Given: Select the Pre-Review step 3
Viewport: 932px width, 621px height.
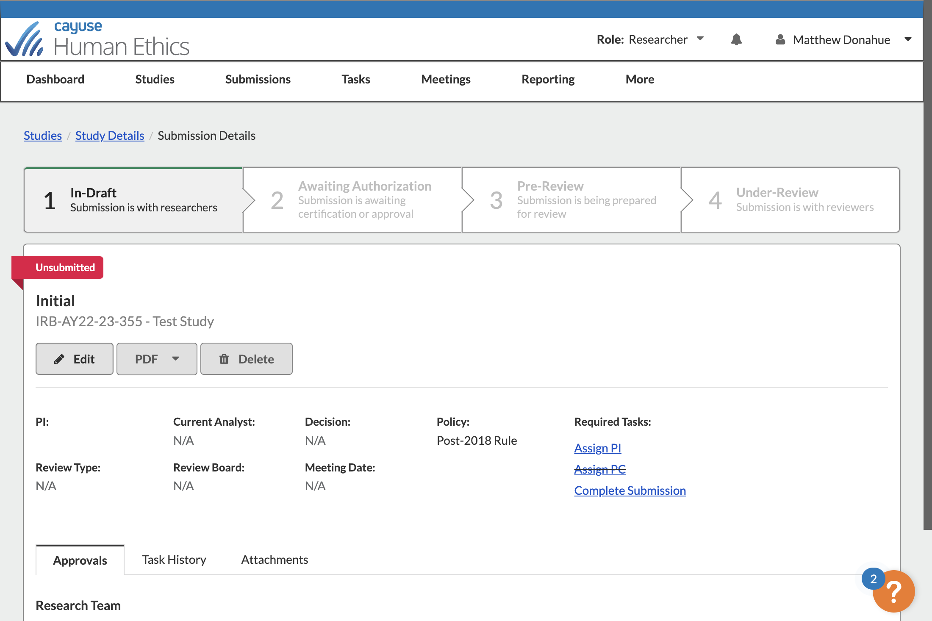Looking at the screenshot, I should click(571, 200).
